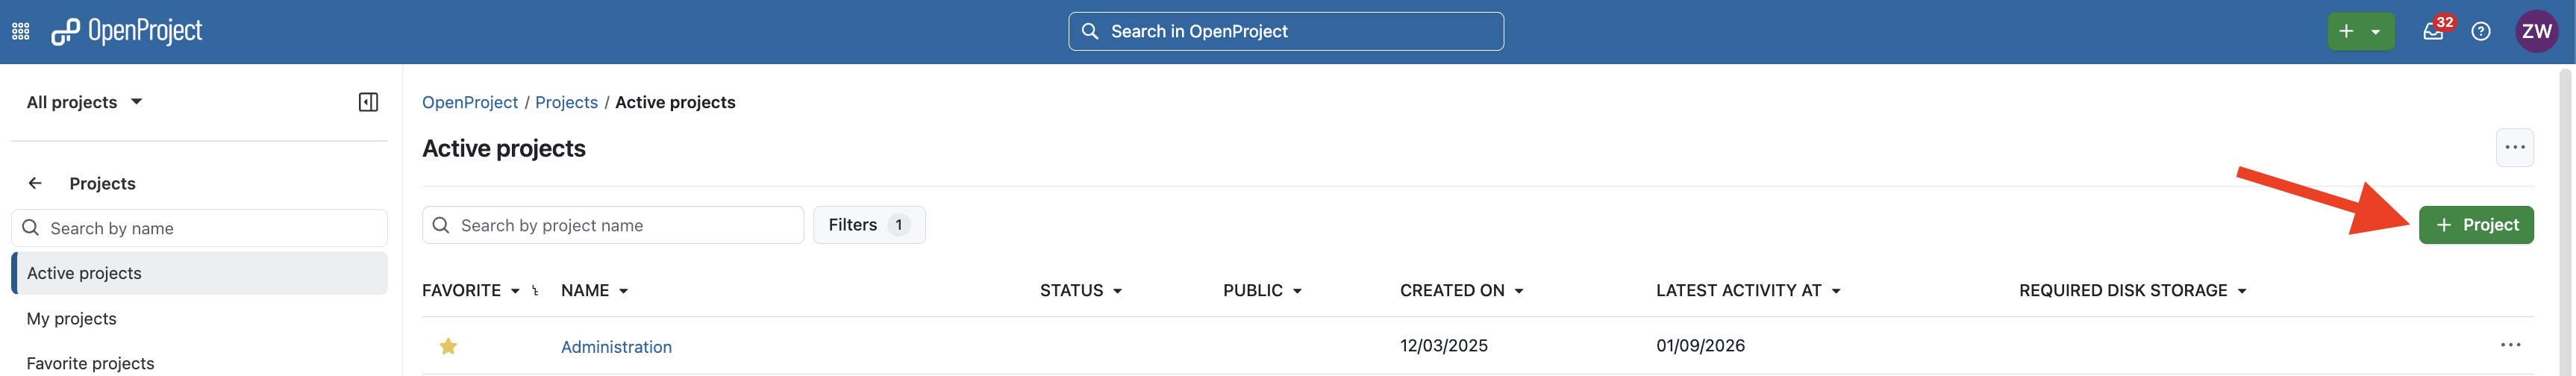Select My projects in sidebar
Viewport: 2576px width, 376px height.
pos(72,319)
